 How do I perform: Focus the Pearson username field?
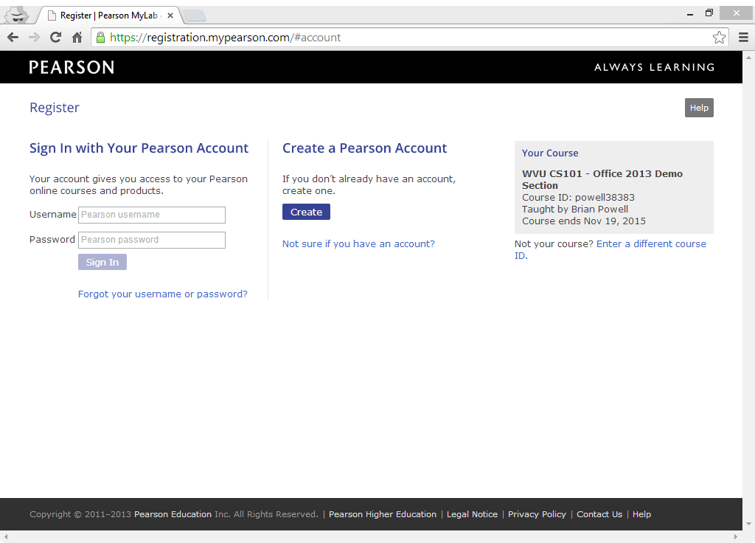tap(152, 215)
